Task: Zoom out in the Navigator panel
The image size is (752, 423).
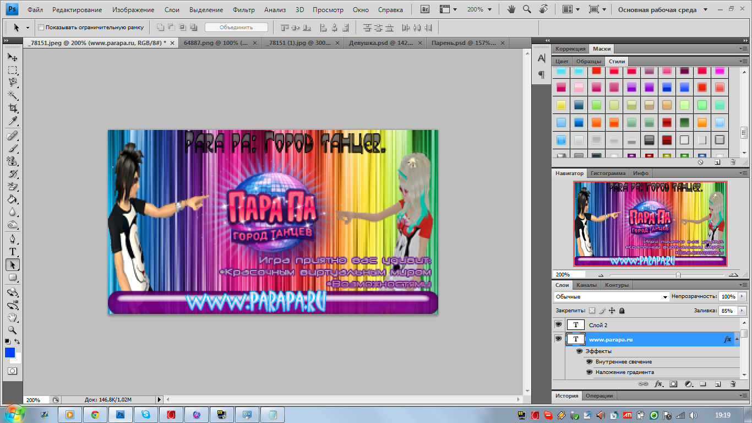Action: click(x=601, y=275)
